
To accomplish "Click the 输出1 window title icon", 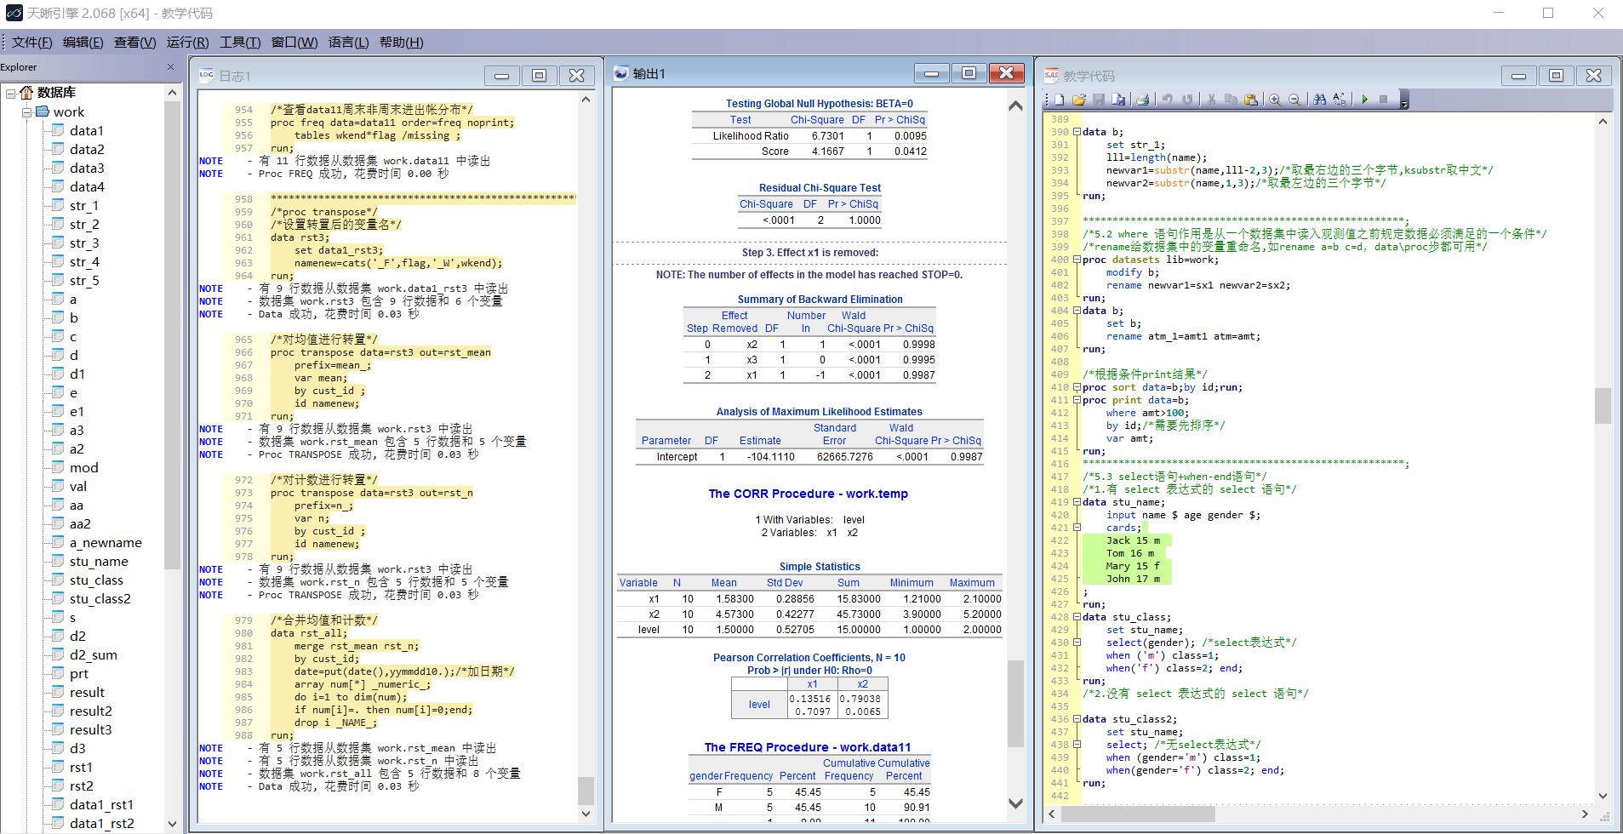I will [620, 74].
